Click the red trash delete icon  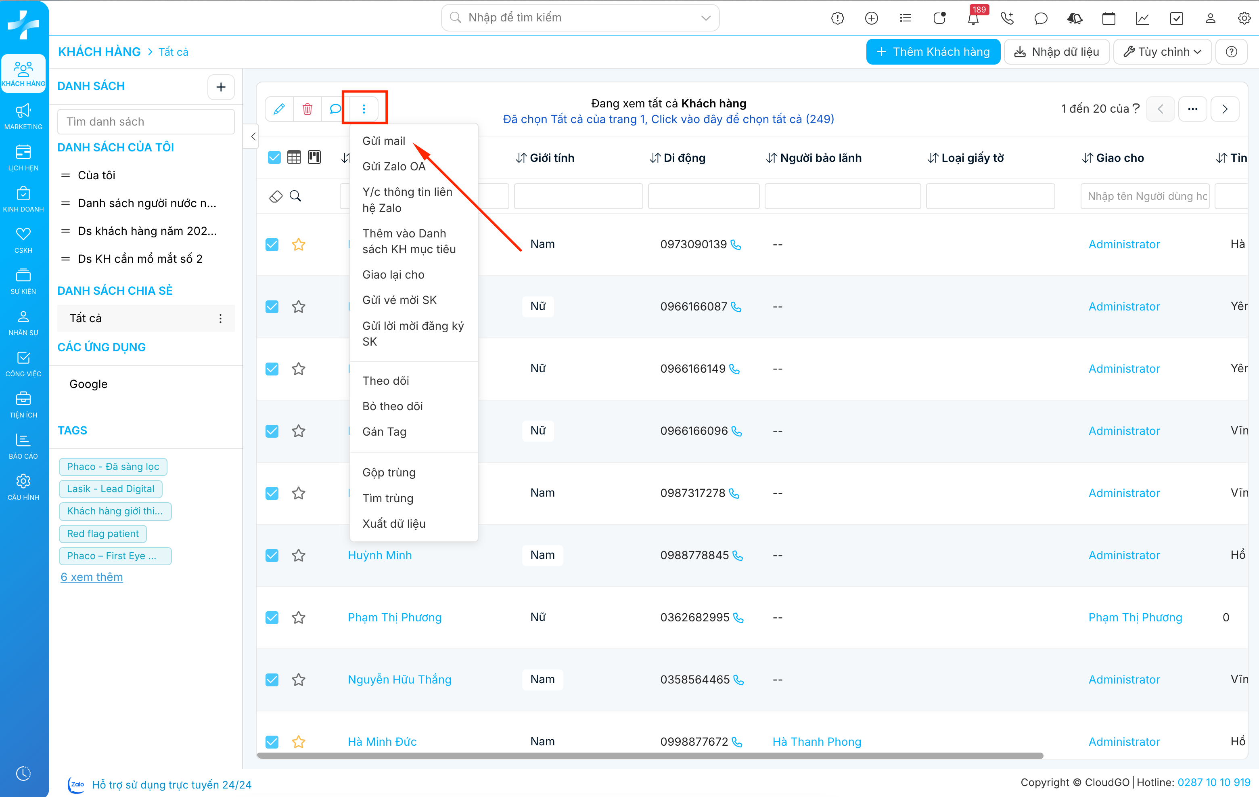[x=307, y=109]
